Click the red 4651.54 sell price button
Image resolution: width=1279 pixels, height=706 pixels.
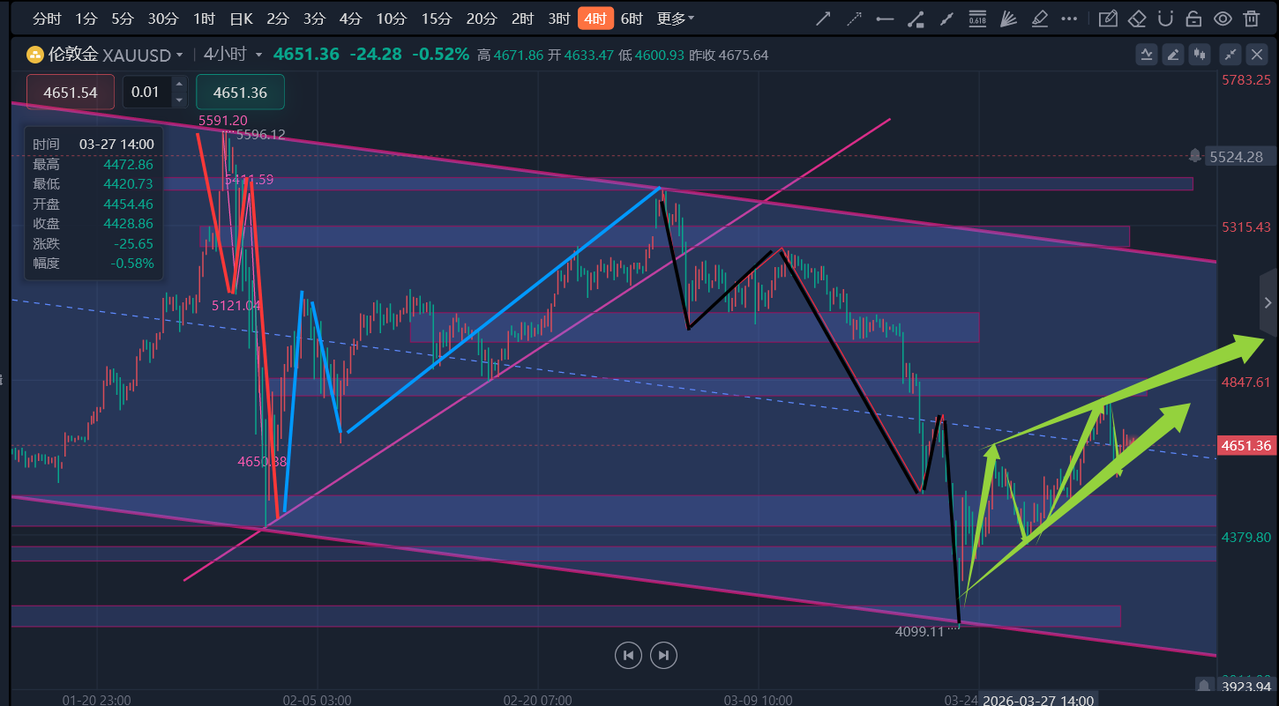(x=71, y=92)
